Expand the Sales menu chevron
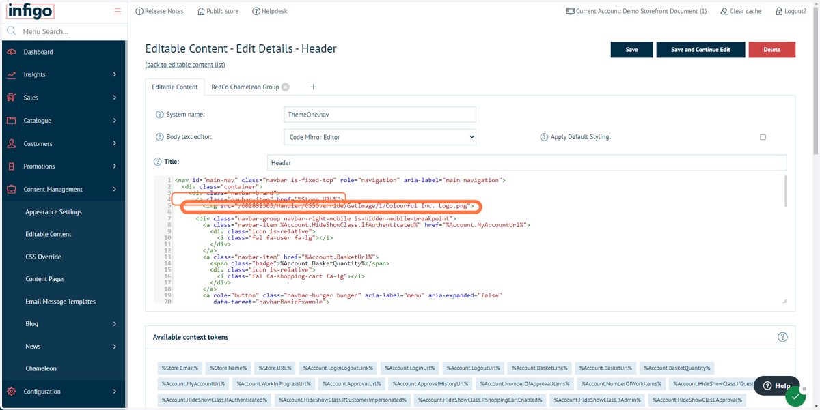Viewport: 820px width, 410px height. pyautogui.click(x=114, y=98)
